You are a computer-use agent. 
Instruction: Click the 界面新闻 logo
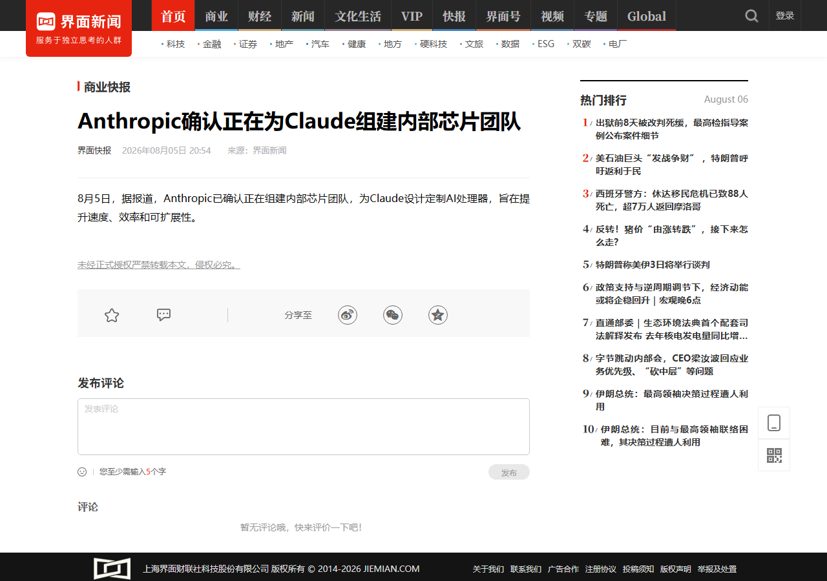(x=79, y=28)
